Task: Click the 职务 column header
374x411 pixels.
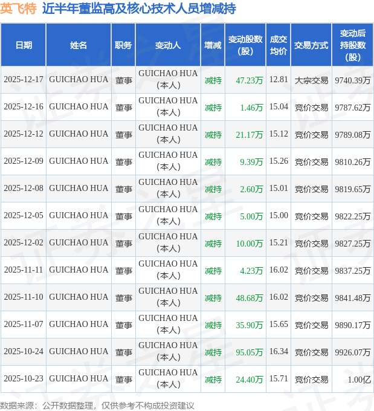Action: [123, 45]
